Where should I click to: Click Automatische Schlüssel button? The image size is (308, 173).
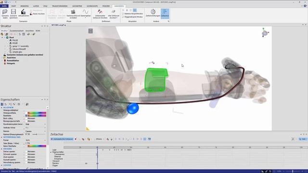tap(62, 139)
